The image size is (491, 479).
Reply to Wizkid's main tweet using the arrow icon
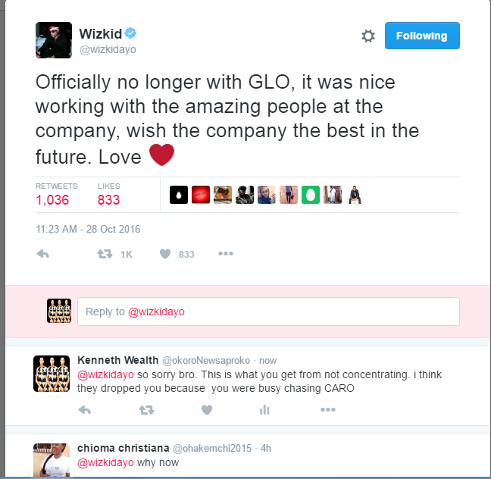(43, 254)
